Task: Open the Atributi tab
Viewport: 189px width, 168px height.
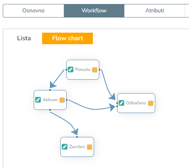Action: tap(154, 11)
